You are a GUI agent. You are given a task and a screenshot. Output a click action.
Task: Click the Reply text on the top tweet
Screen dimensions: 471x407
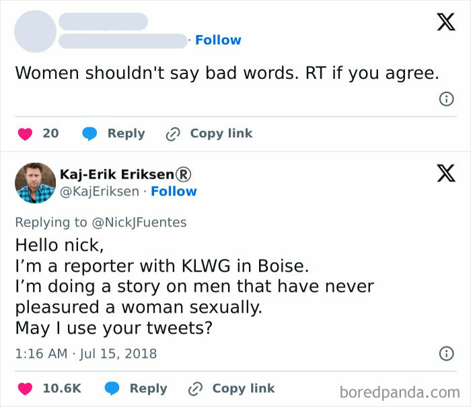pos(126,133)
